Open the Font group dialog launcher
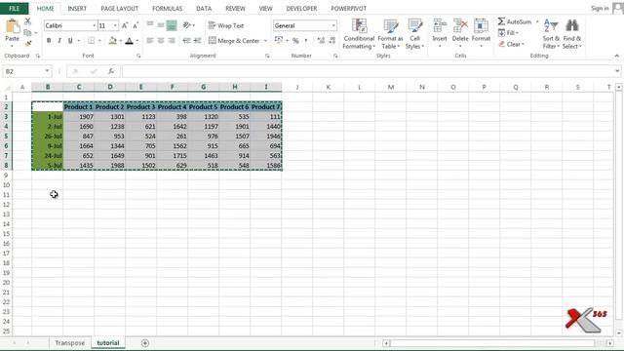This screenshot has width=624, height=351. pos(138,57)
